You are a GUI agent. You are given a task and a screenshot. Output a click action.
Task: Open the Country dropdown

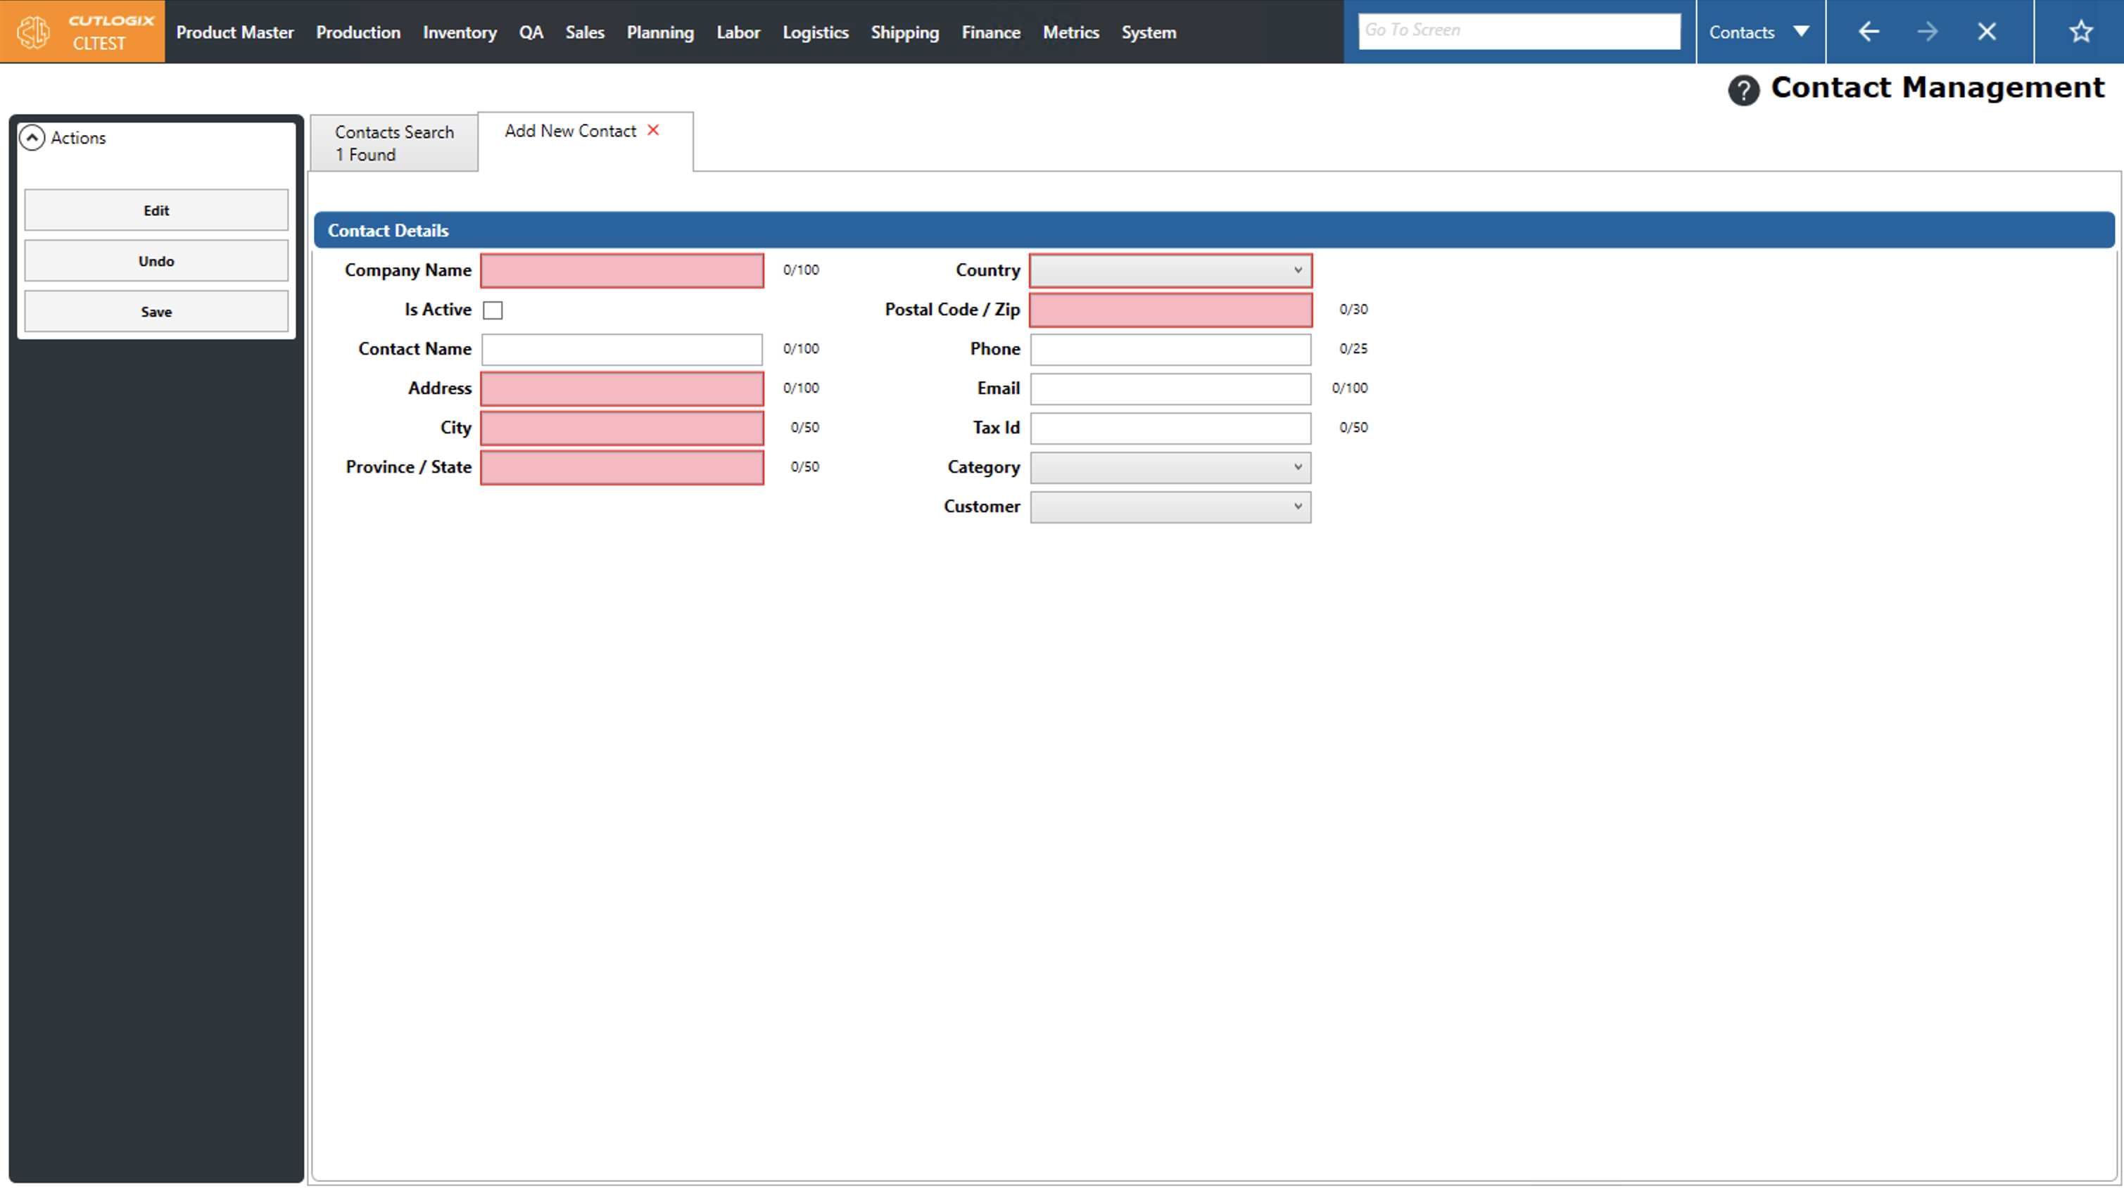(x=1170, y=270)
